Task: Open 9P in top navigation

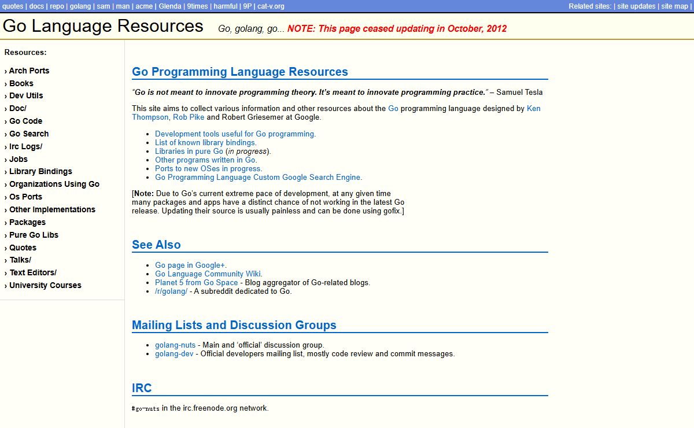Action: [x=247, y=6]
